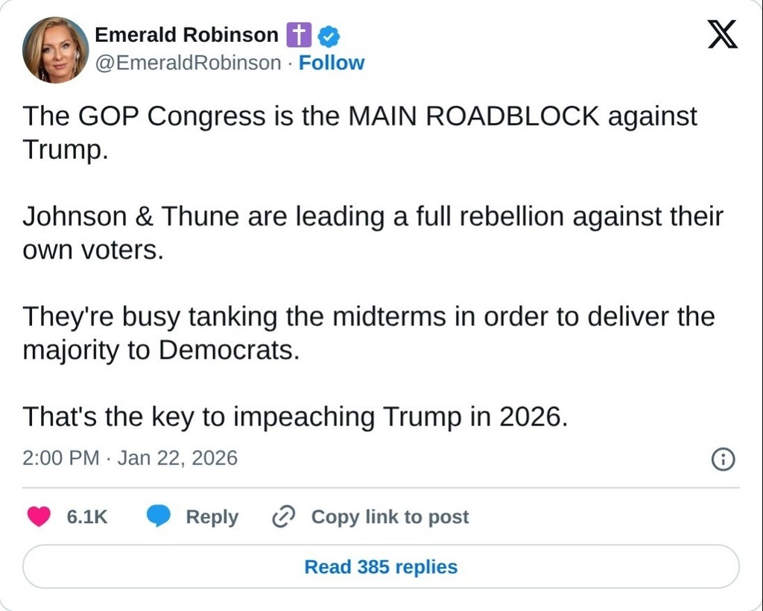Click the 6.1K likes count
Viewport: 763px width, 611px height.
87,516
